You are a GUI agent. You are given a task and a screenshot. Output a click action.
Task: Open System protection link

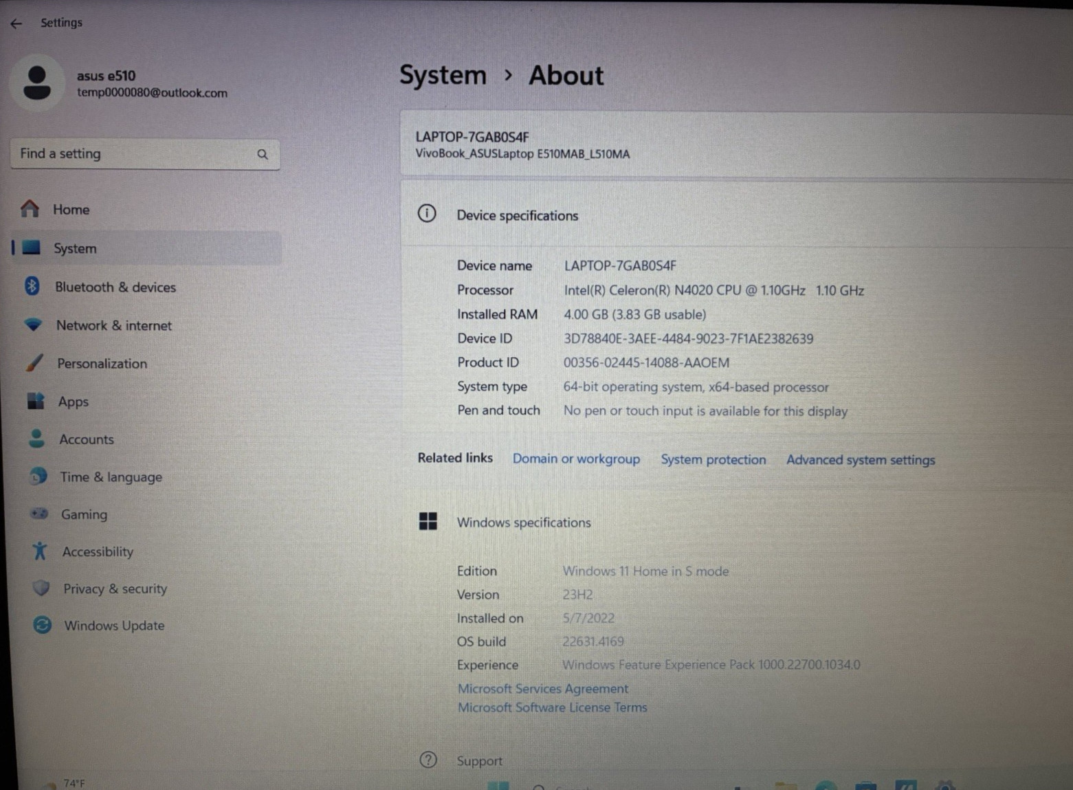pyautogui.click(x=714, y=459)
